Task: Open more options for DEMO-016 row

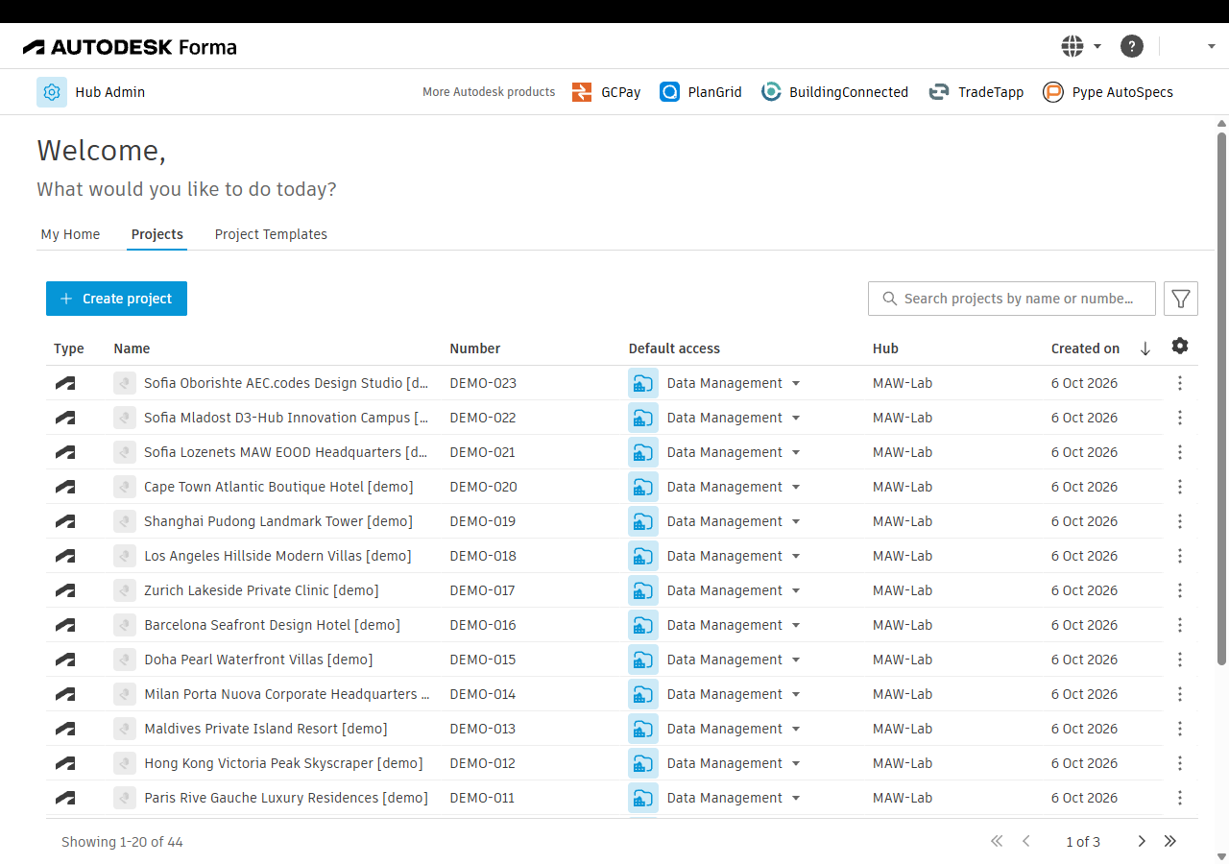Action: pos(1180,625)
